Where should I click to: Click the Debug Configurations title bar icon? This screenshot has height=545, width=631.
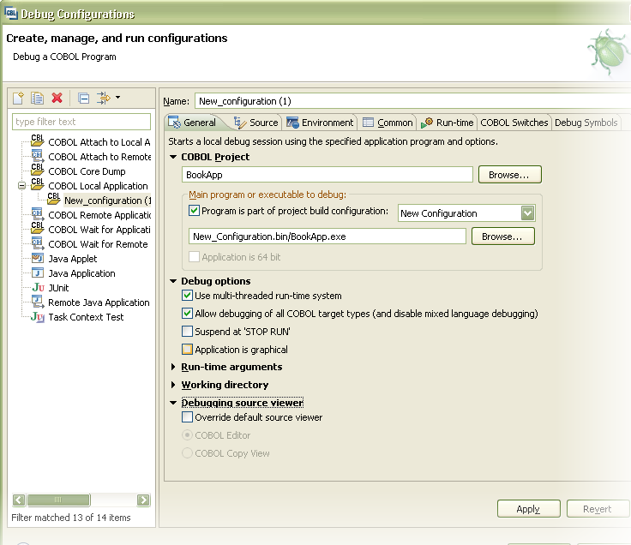coord(11,13)
